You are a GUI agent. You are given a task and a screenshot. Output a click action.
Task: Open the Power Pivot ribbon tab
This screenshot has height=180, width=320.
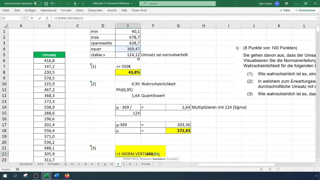point(139,10)
